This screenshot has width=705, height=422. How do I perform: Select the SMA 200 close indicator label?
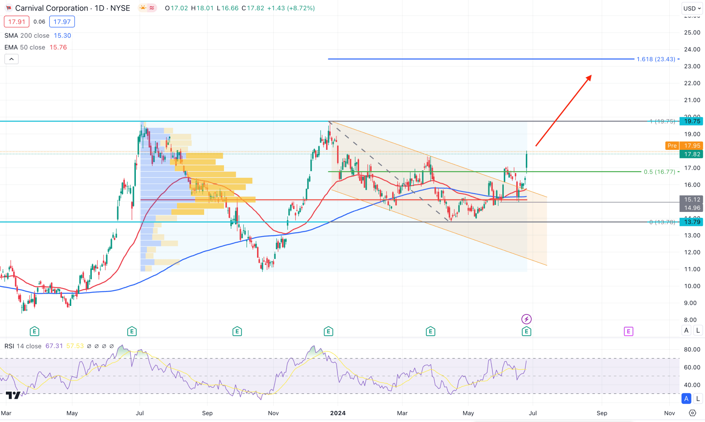coord(27,36)
